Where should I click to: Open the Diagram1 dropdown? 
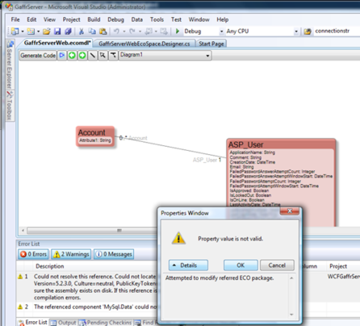click(x=207, y=56)
